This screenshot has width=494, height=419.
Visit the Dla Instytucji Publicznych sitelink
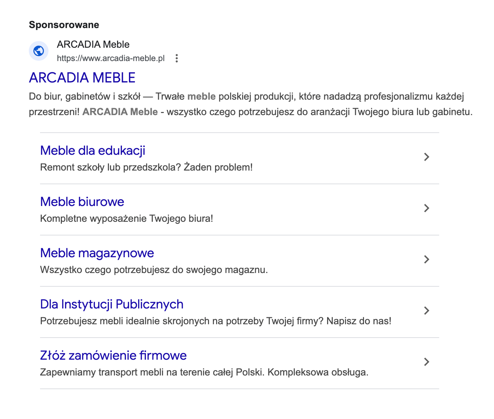pyautogui.click(x=112, y=304)
